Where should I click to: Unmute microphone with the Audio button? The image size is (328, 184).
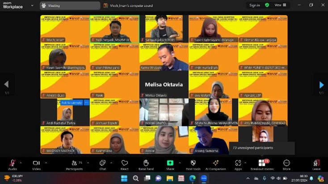13,165
